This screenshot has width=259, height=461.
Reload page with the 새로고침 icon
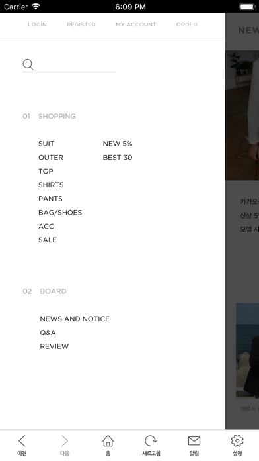coord(151,441)
